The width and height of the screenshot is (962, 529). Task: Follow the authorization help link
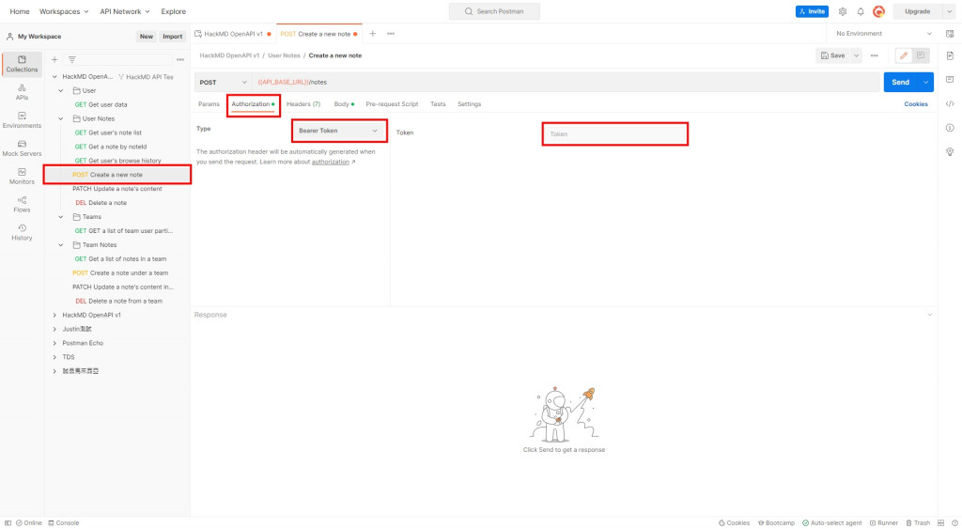[x=330, y=162]
